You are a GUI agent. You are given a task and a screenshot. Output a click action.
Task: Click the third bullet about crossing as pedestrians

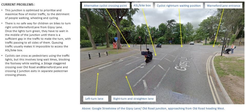point(36,65)
